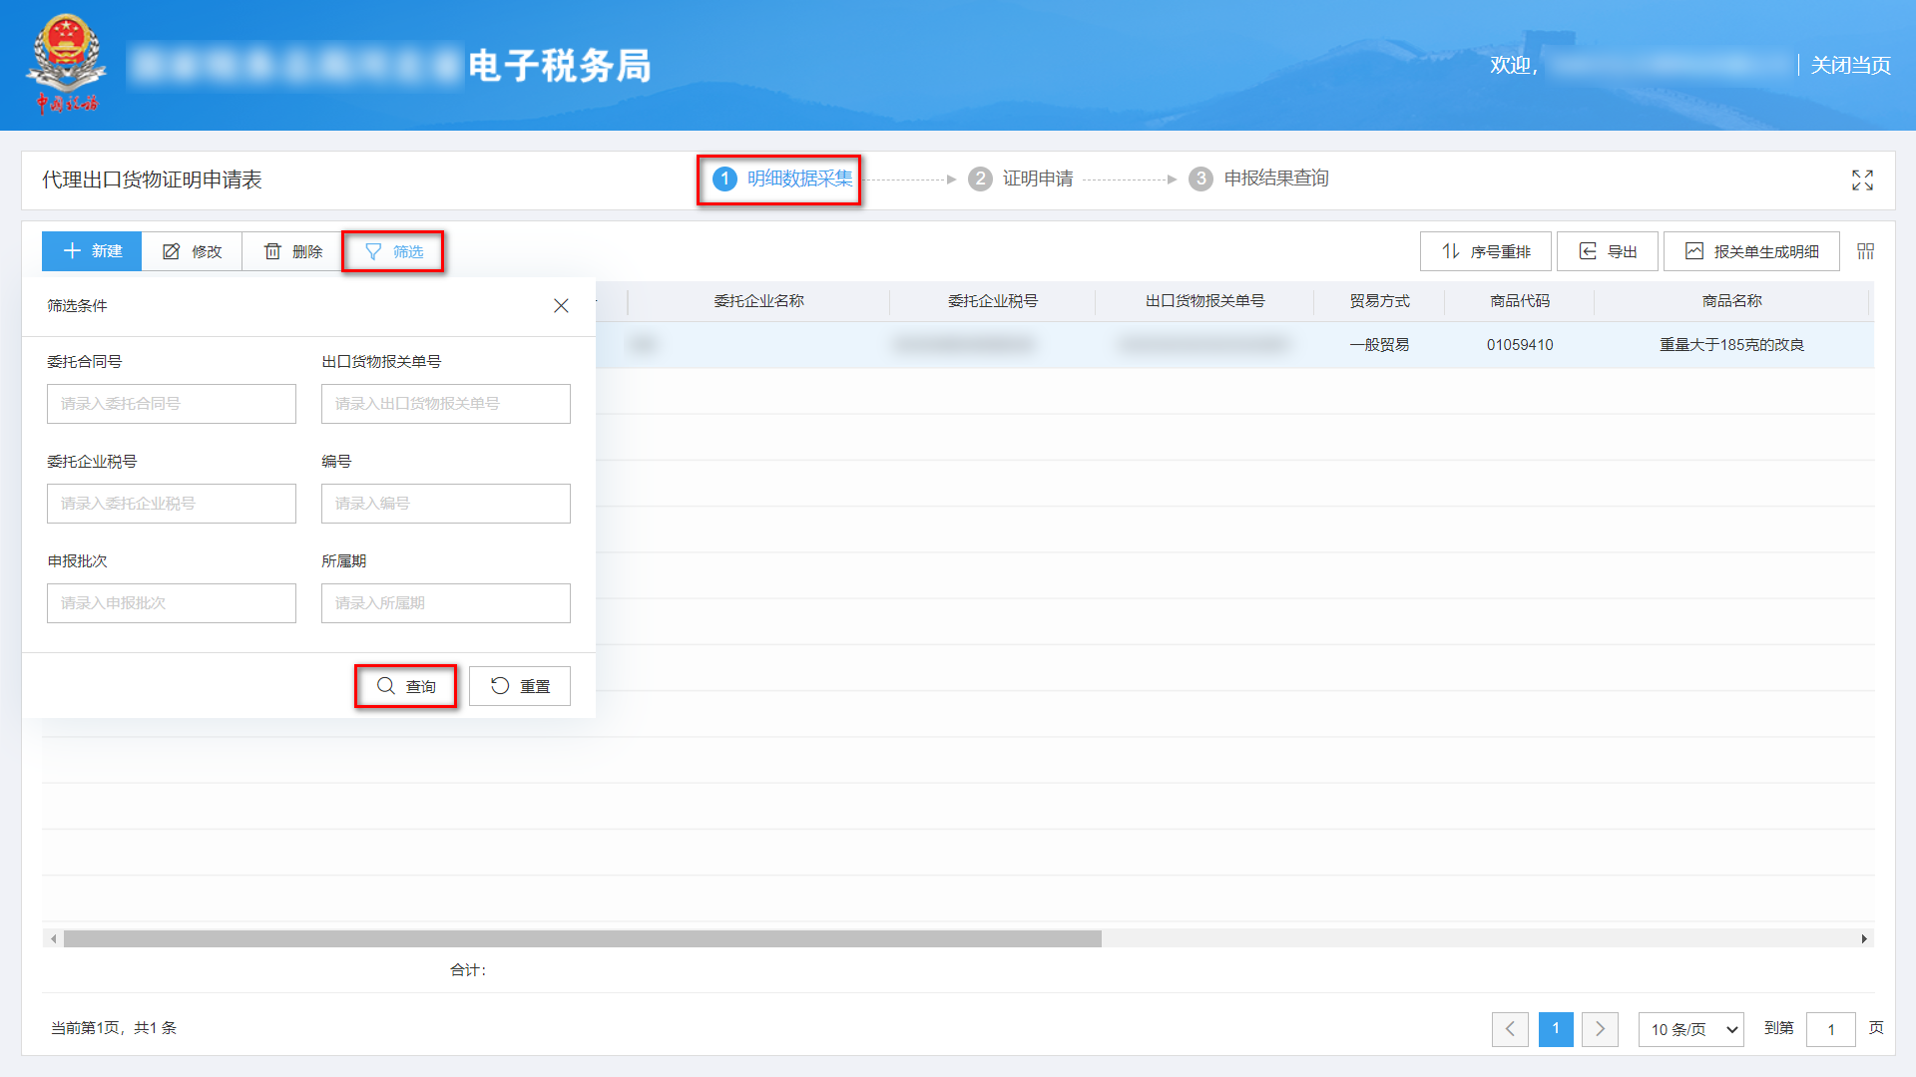Close the 筛选条件 filter panel
This screenshot has width=1916, height=1077.
click(561, 305)
